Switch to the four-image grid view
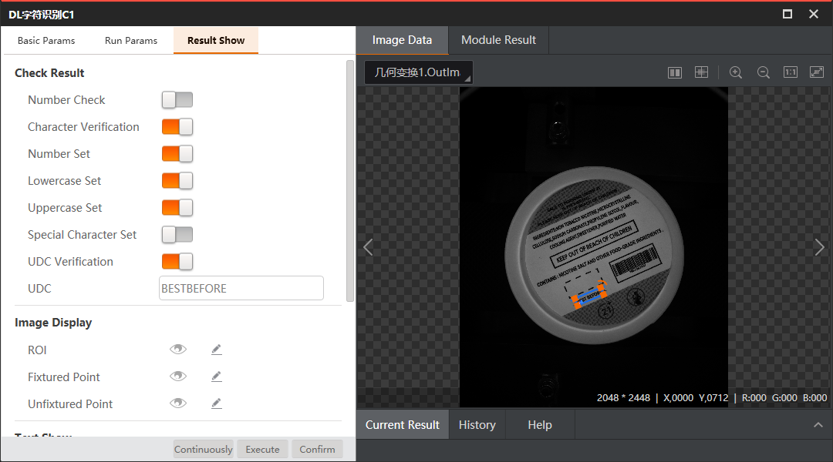Screen dimensions: 833x462 [x=701, y=72]
